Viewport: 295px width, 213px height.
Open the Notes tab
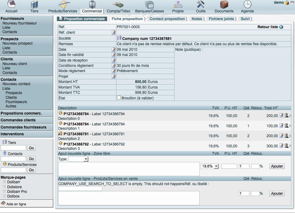[197, 19]
